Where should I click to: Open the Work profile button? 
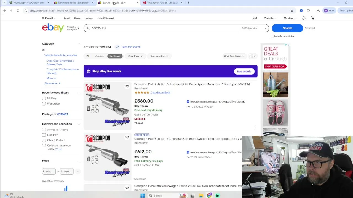pyautogui.click(x=329, y=10)
